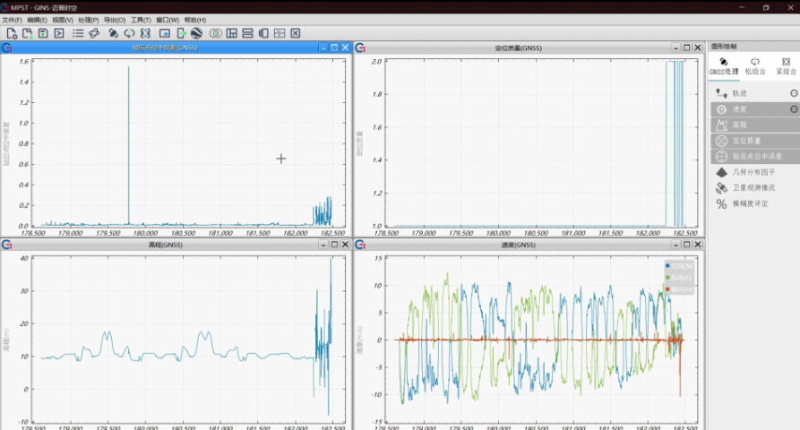
Task: Expand options circle beside 速度
Action: (x=793, y=108)
